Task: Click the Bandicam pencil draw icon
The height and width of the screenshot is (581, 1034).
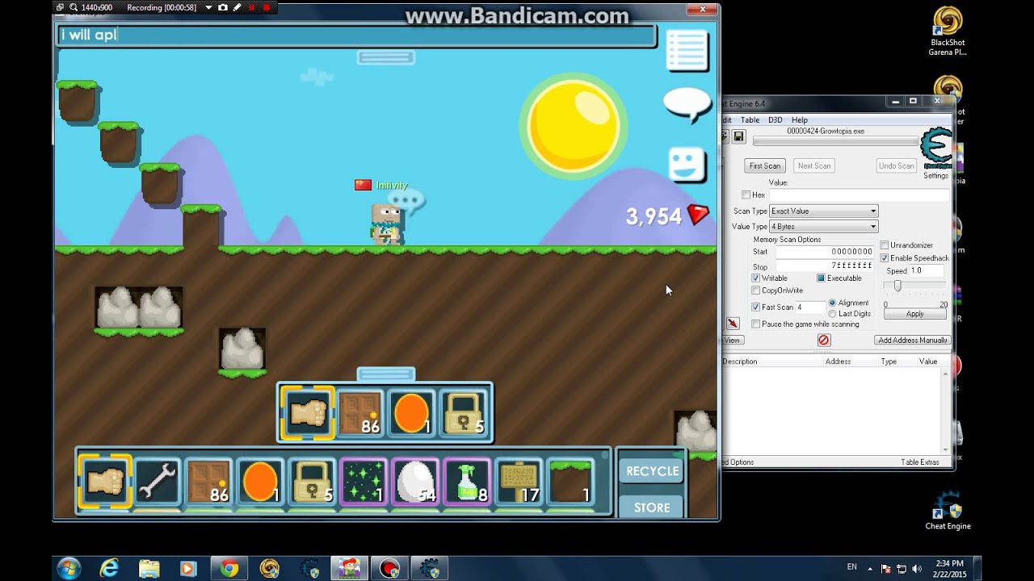Action: [237, 7]
